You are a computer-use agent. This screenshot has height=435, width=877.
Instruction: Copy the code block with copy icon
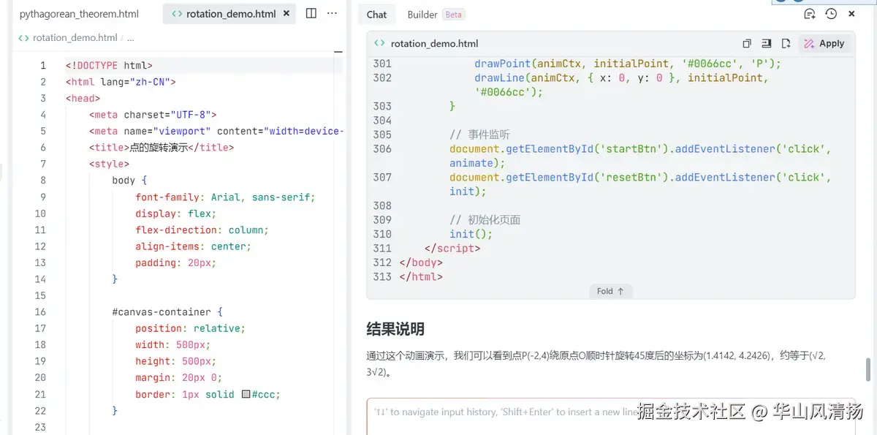coord(747,44)
